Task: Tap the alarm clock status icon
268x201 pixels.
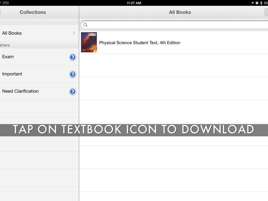Action: pos(257,3)
